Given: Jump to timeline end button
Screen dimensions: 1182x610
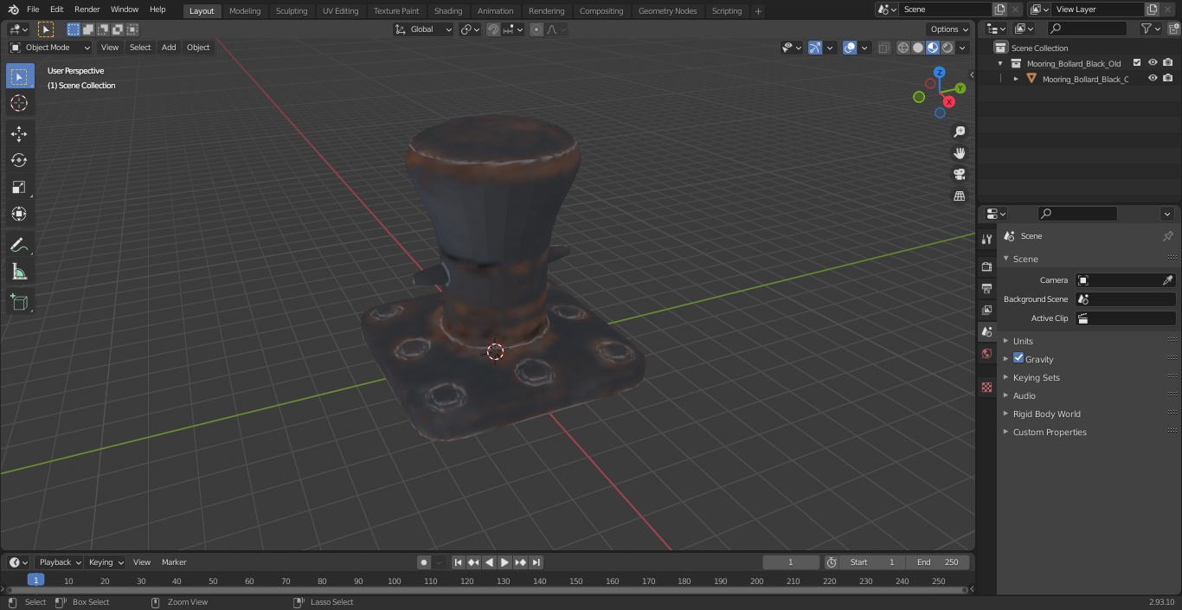Looking at the screenshot, I should click(x=536, y=562).
